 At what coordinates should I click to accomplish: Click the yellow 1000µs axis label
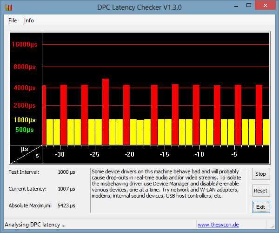tap(25, 120)
